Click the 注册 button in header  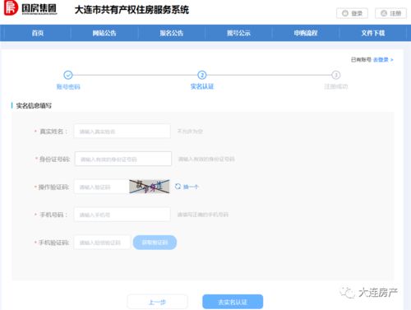tap(390, 13)
